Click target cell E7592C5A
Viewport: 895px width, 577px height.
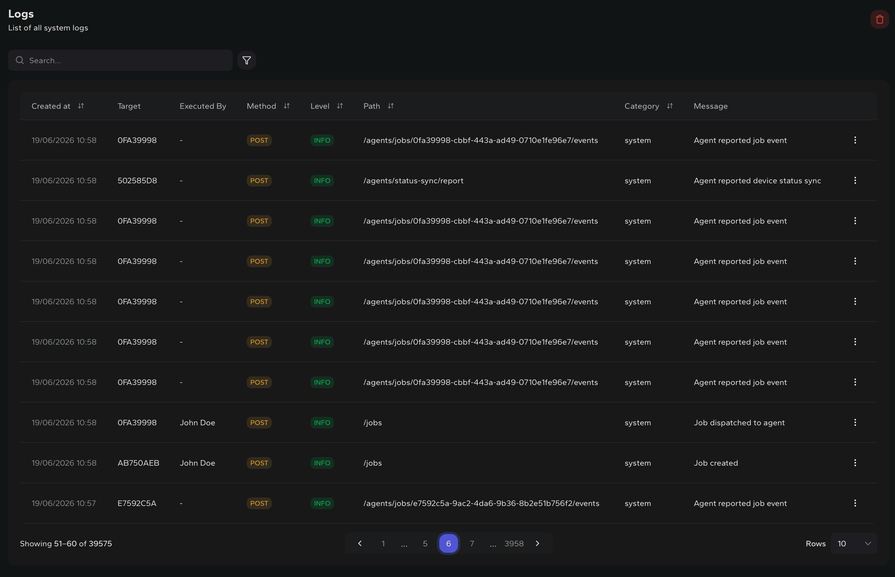137,503
